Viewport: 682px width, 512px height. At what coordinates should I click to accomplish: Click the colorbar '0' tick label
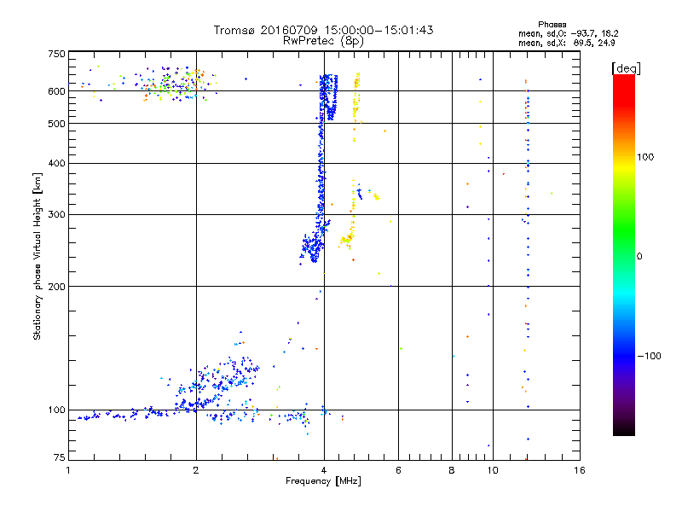click(x=639, y=257)
